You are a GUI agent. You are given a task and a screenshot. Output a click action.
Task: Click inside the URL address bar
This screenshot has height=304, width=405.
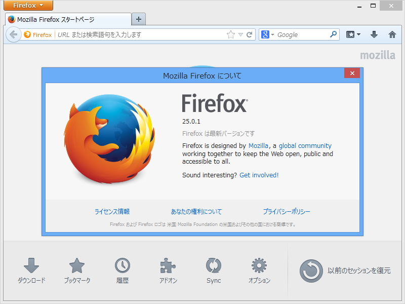click(142, 34)
